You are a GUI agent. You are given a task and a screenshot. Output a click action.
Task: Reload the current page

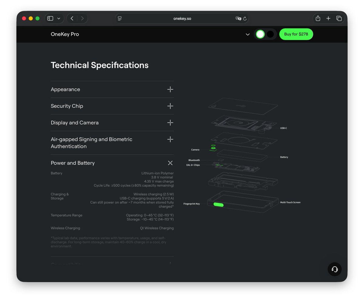tap(245, 18)
